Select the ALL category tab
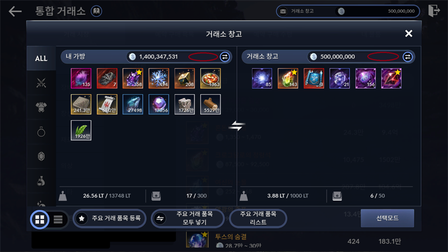The height and width of the screenshot is (252, 448). click(x=41, y=58)
